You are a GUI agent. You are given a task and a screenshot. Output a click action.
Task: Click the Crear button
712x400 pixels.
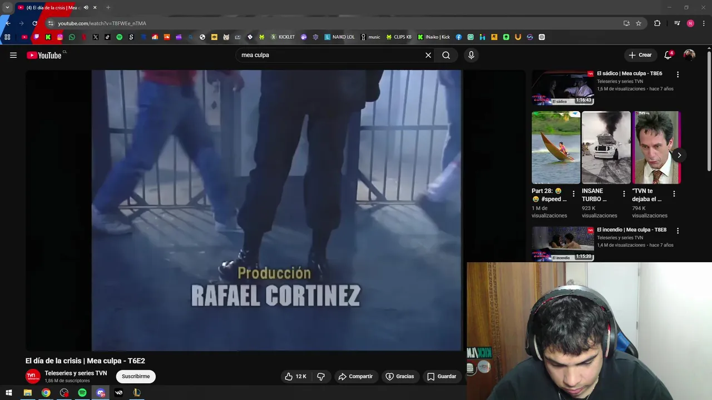640,55
